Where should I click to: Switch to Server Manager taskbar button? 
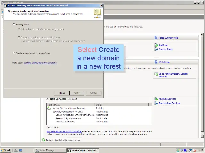pos(51,150)
